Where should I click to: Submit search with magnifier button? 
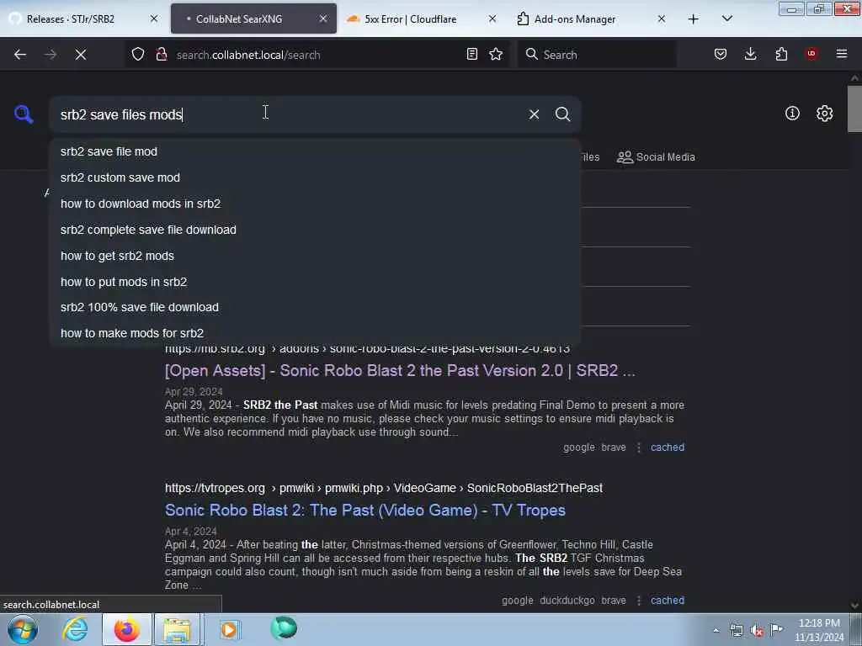coord(562,114)
